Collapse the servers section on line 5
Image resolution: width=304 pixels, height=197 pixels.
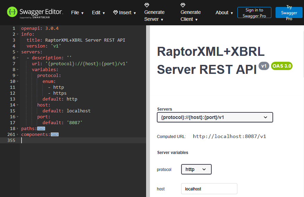[x=17, y=52]
